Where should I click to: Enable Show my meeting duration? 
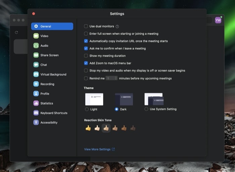tap(86, 56)
